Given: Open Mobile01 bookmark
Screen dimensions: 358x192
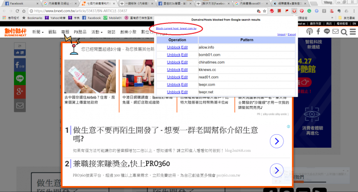Looking at the screenshot, I should [112, 18].
